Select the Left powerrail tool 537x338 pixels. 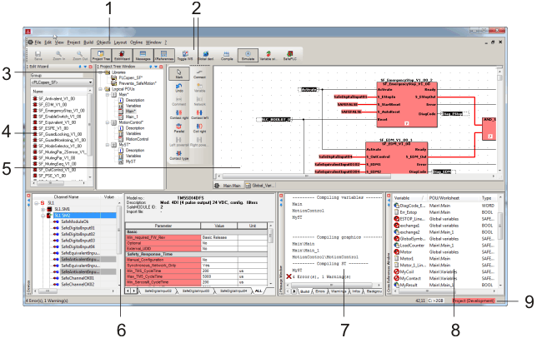[x=178, y=142]
